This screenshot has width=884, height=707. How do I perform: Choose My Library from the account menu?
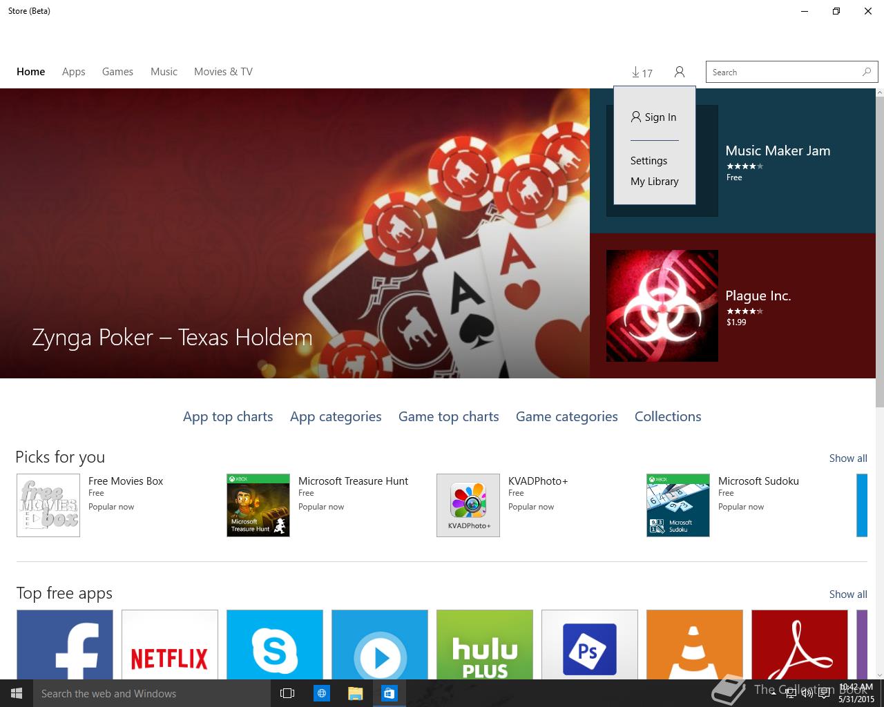[x=654, y=182]
